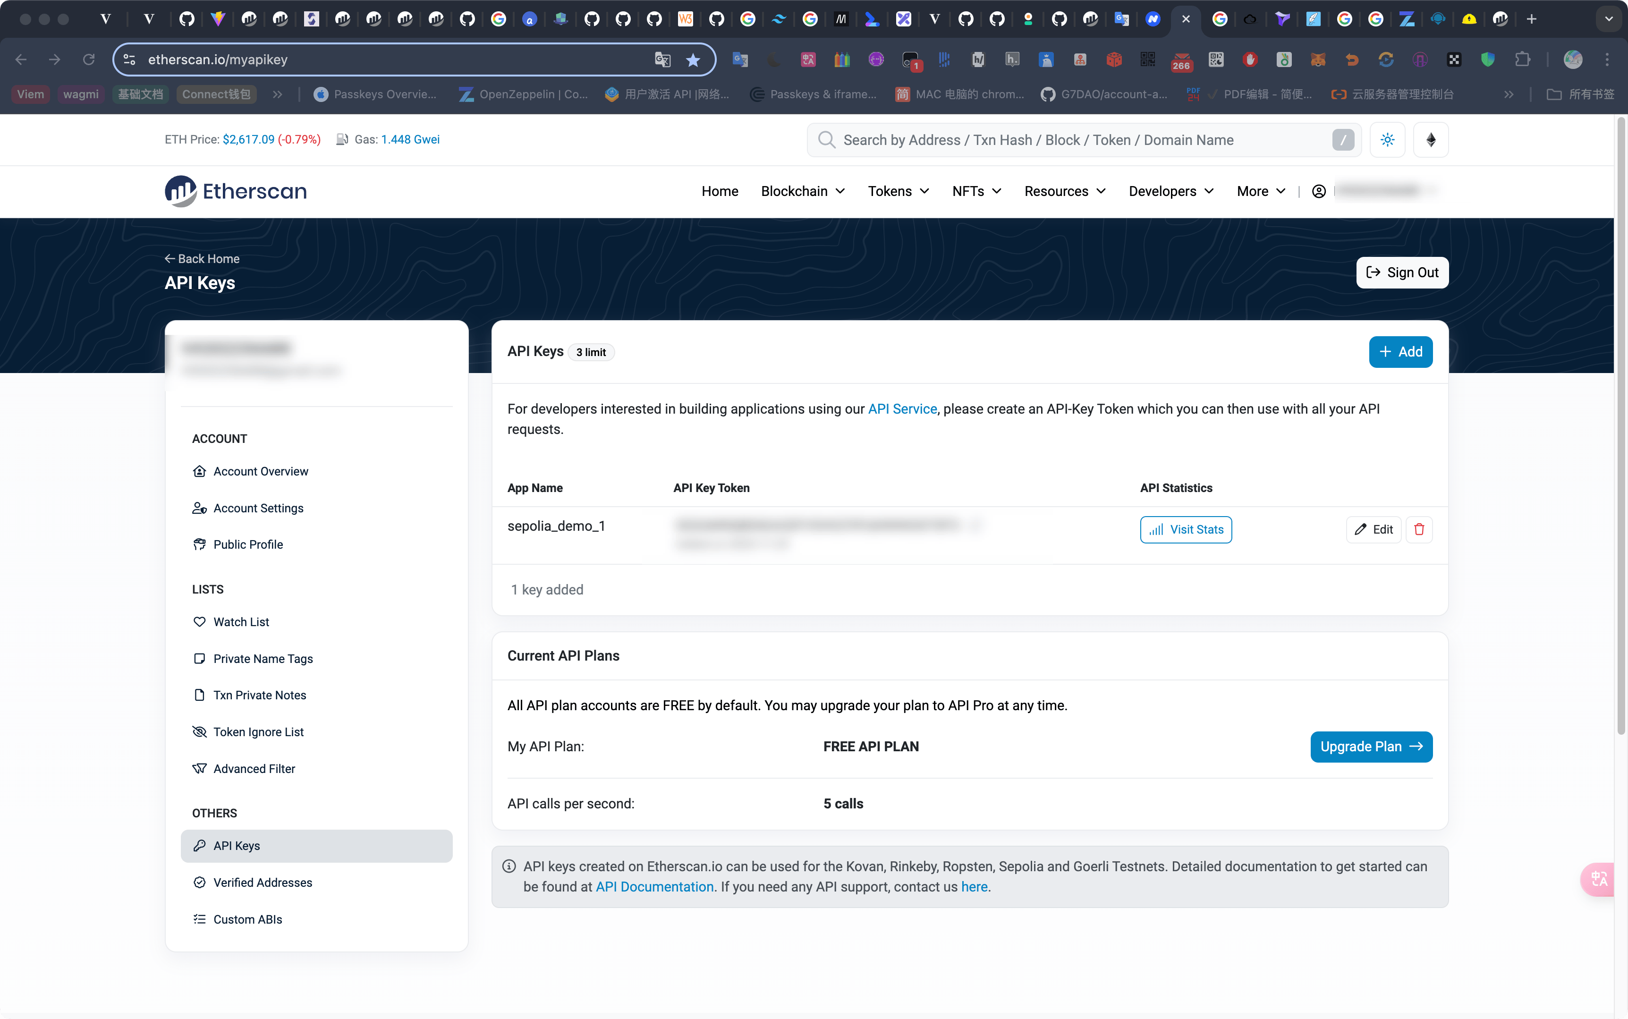
Task: Open the browser extensions puzzle icon
Action: (1522, 60)
